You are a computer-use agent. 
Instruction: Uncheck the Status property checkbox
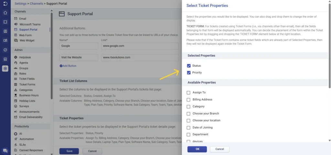coord(189,66)
